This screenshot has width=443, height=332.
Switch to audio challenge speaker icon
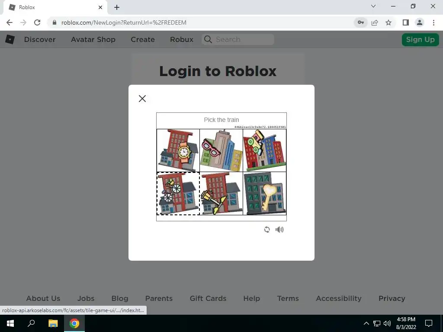(279, 230)
